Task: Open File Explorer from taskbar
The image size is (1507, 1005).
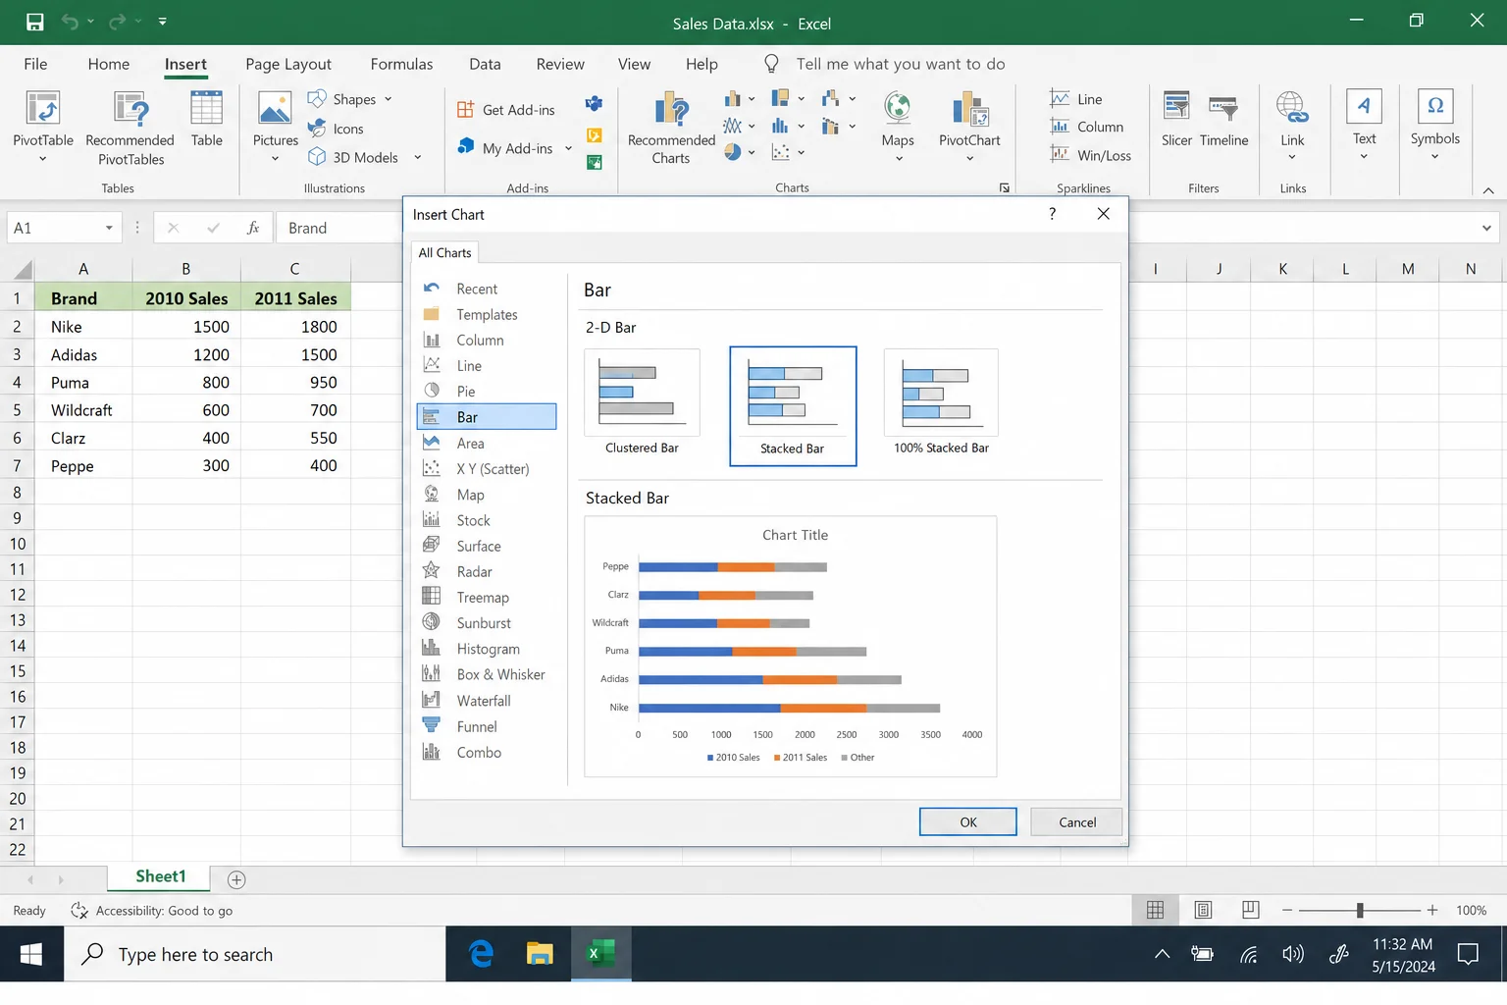Action: 540,954
